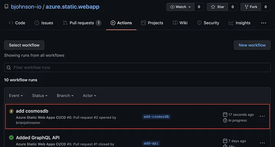Viewport: 275px width, 147px height.
Task: Open the add-api branch label
Action: tap(151, 143)
